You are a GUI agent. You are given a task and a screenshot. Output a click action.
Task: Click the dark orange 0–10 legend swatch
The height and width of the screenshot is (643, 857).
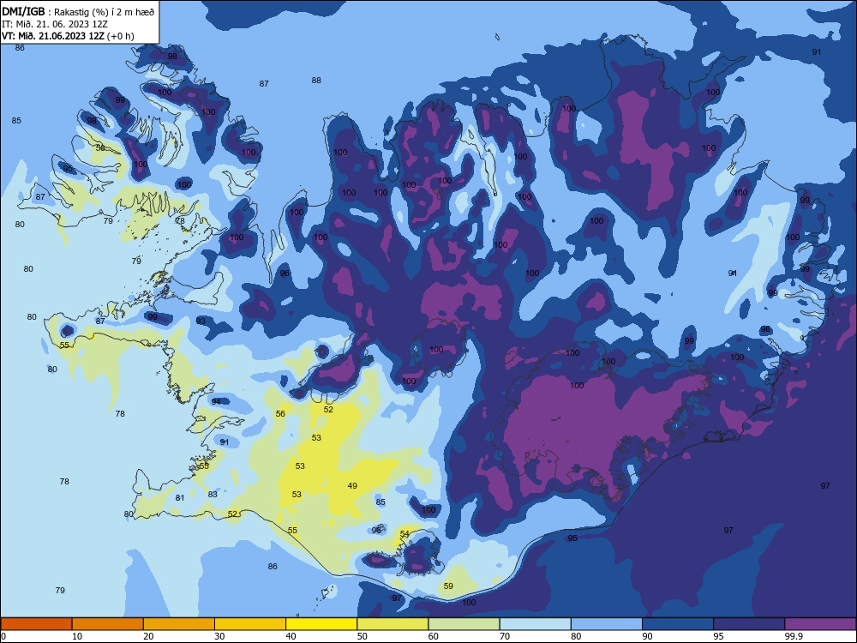point(37,624)
